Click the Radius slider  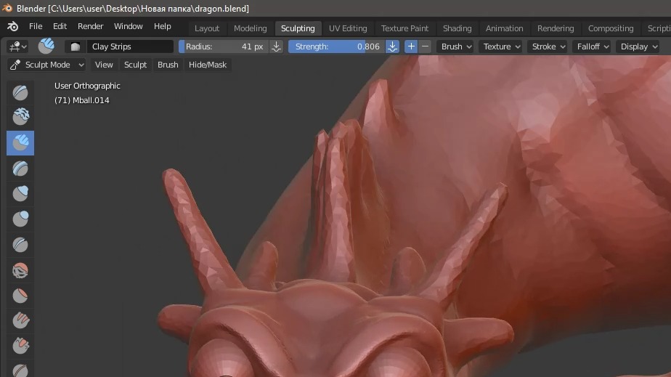click(224, 46)
